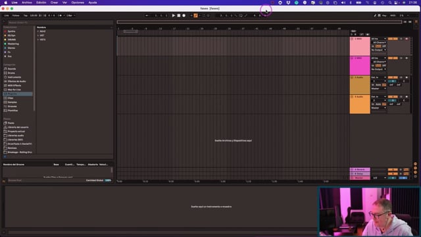Adjust the 3 Audio track volume slider
Image resolution: width=421 pixels, height=237 pixels.
(x=393, y=81)
